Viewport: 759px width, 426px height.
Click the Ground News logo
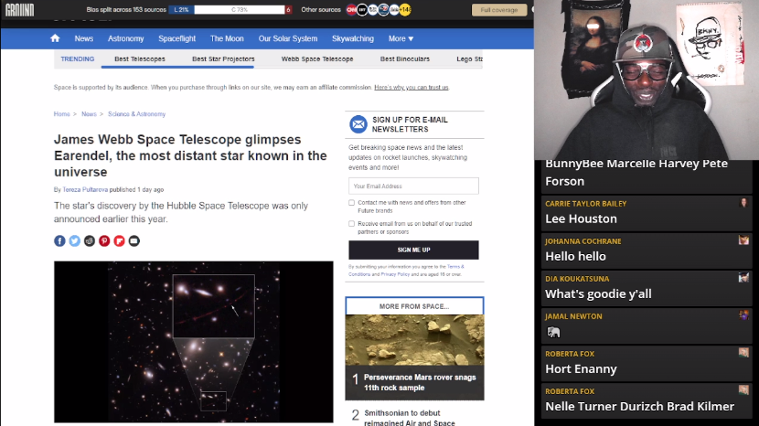(20, 9)
